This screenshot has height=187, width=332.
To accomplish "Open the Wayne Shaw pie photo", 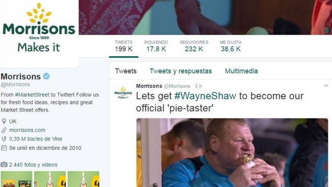I will coord(232,153).
